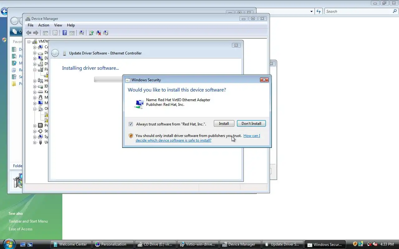
Task: Expand the Storage controllers tree node
Action: pos(35,131)
